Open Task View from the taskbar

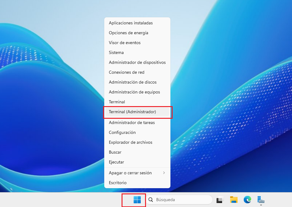[x=220, y=200]
